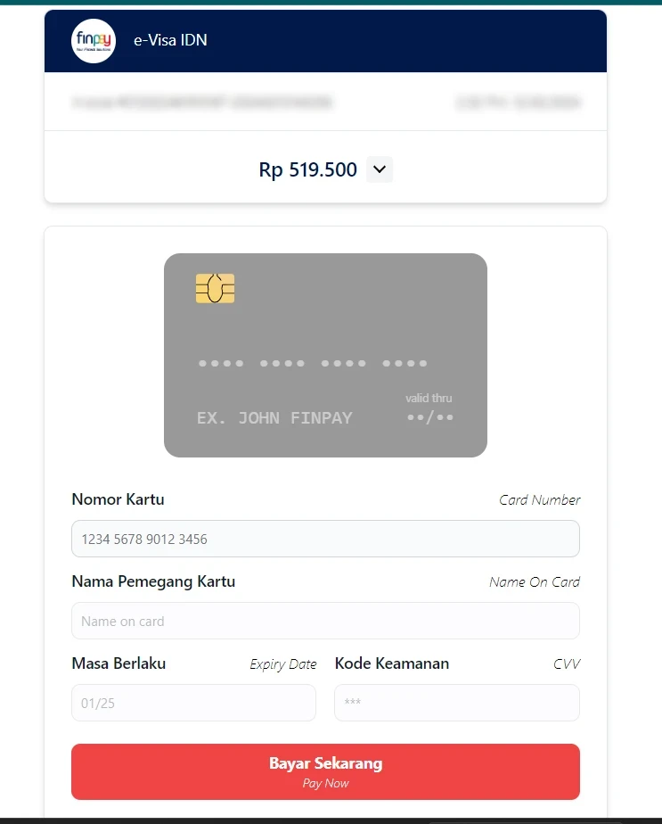662x824 pixels.
Task: Click the valid thru date on the card
Action: [430, 417]
